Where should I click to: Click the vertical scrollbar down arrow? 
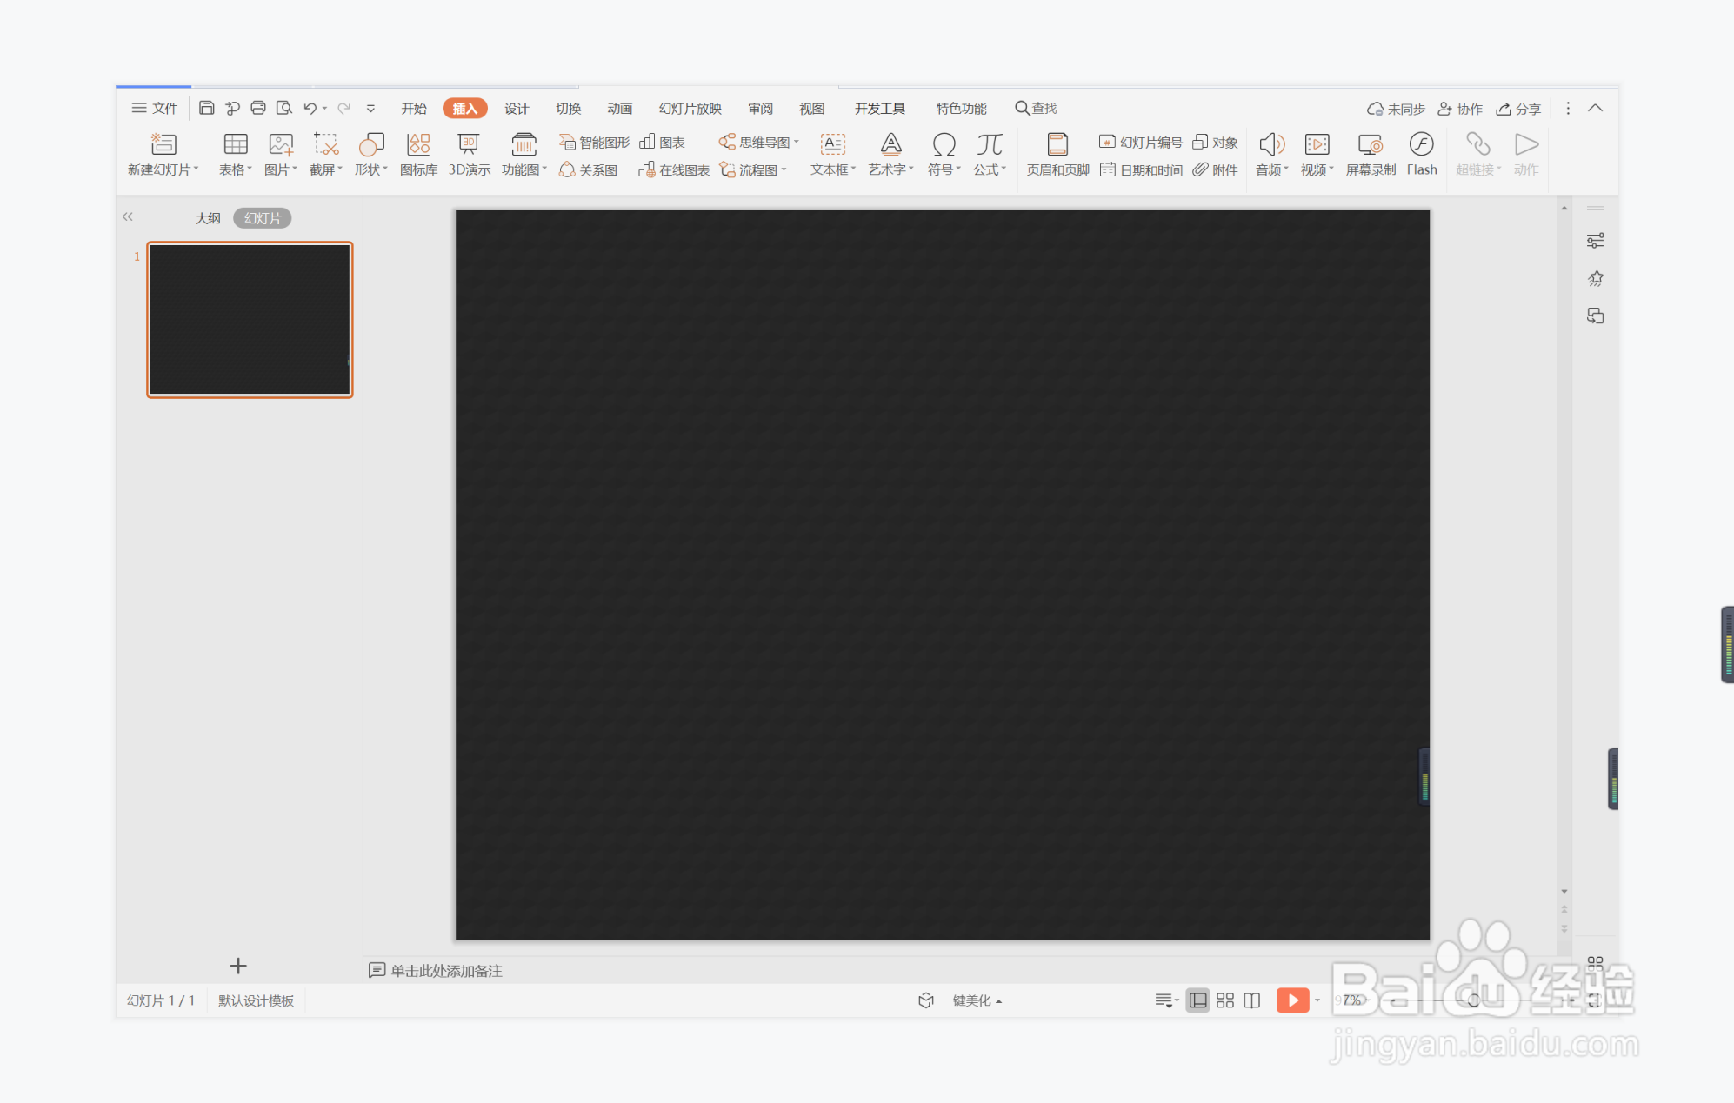[x=1564, y=892]
